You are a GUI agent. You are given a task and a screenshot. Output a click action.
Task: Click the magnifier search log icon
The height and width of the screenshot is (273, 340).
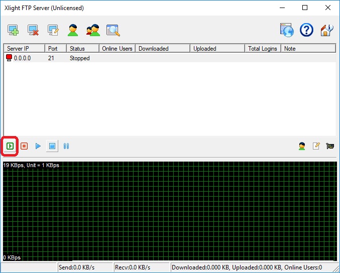(x=113, y=30)
